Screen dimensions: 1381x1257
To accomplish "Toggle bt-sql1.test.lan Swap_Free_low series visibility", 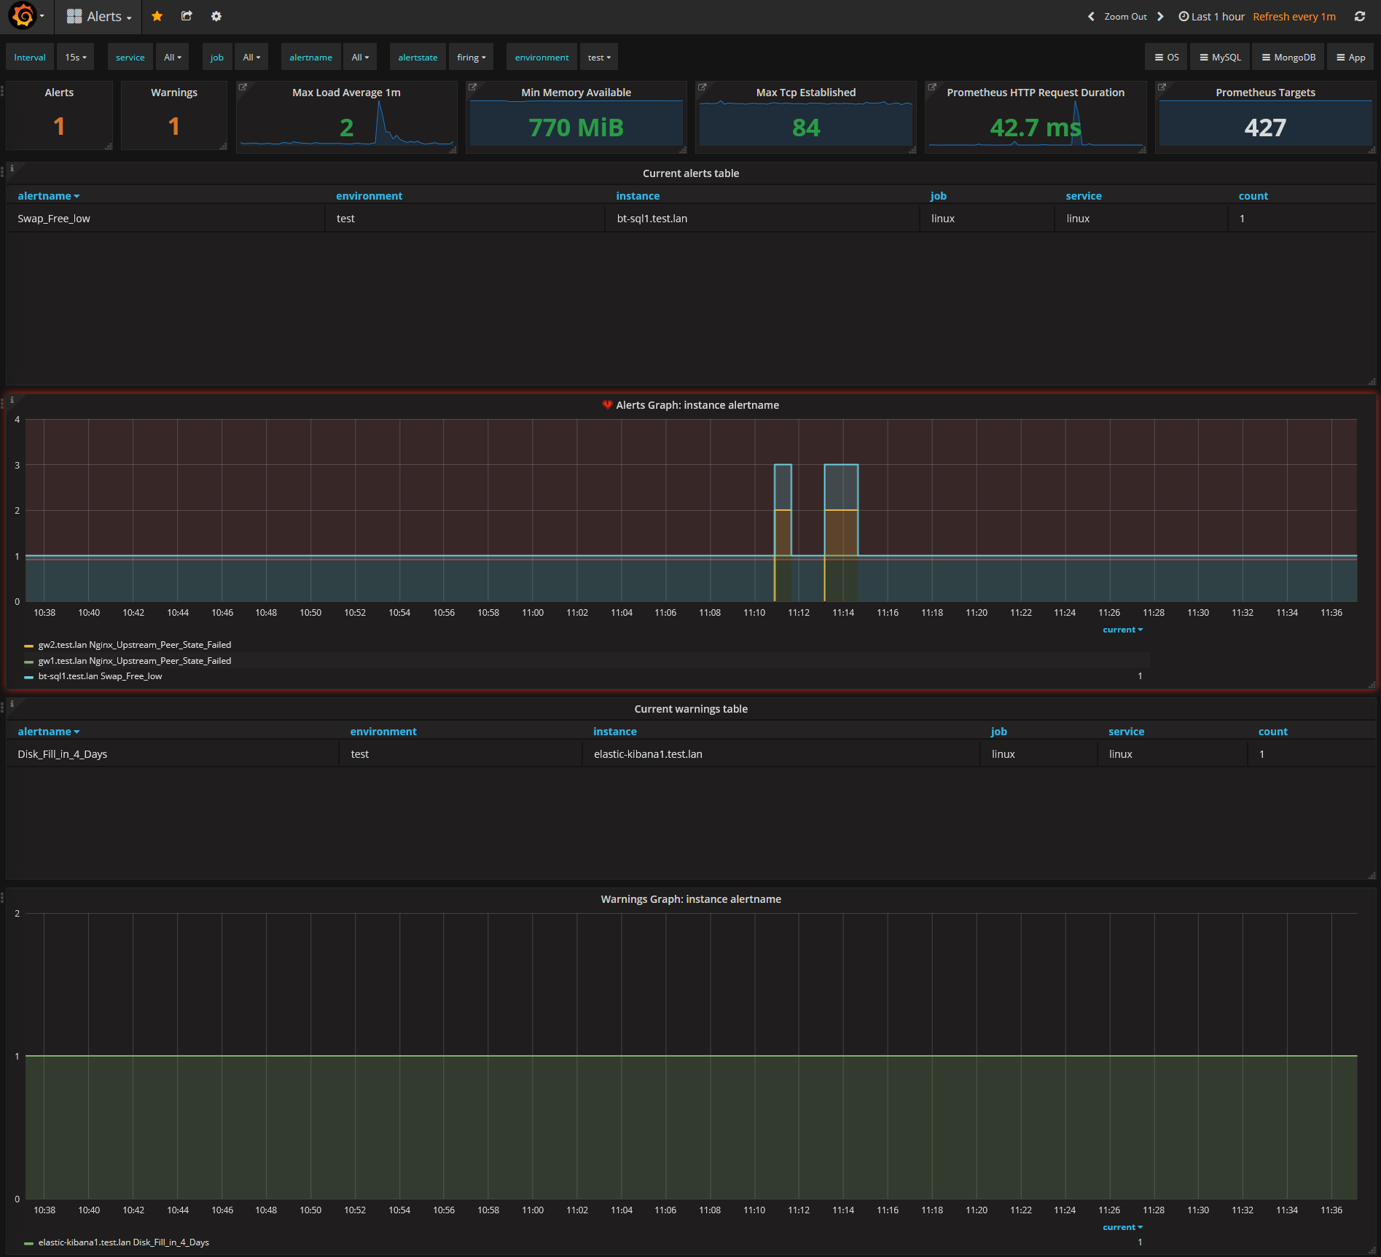I will click(100, 676).
